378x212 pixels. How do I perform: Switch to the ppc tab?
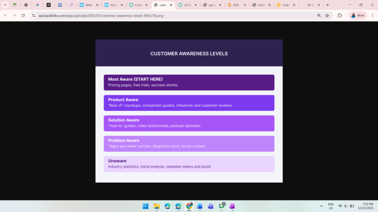211,5
